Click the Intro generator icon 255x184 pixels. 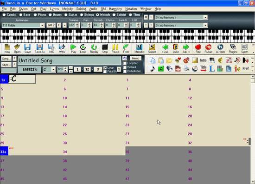point(203,60)
